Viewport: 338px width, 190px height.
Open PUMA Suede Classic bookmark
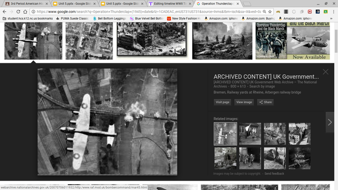[x=72, y=18]
